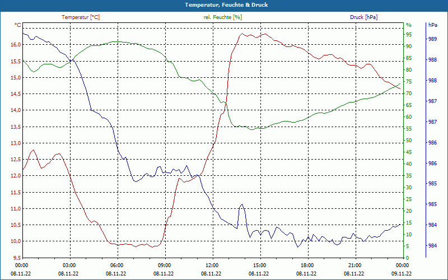Click the green '40' humidity axis value
Screen dimensions: 448x280
coord(409,164)
